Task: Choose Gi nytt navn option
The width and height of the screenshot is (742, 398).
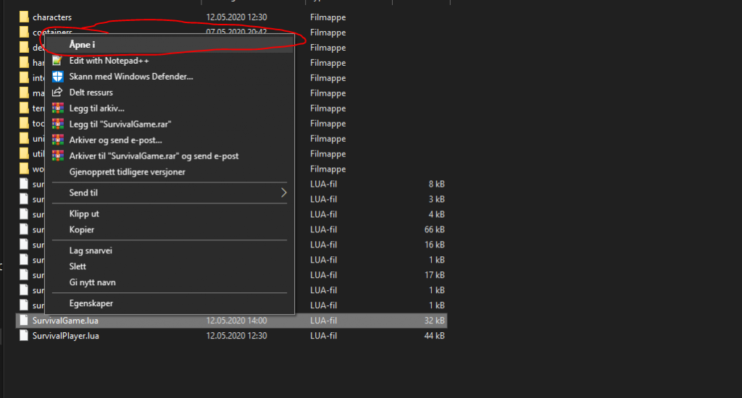Action: click(92, 282)
